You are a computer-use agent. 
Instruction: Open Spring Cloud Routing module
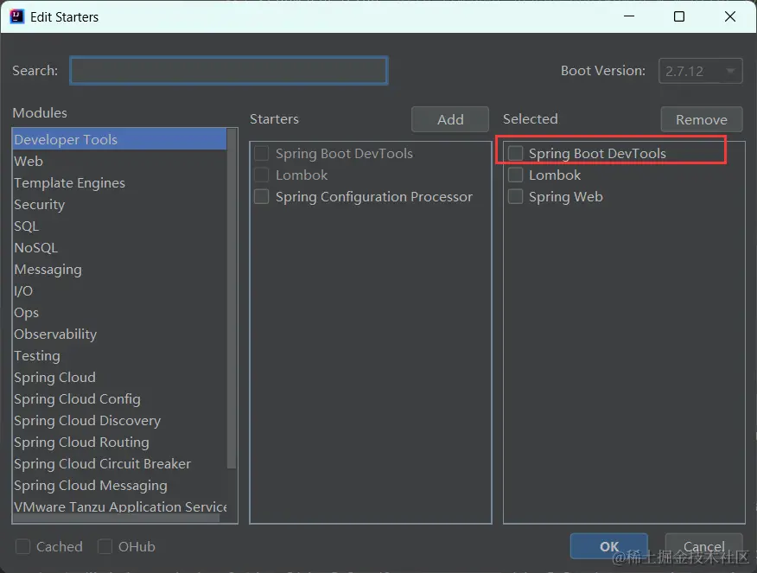[x=81, y=442]
